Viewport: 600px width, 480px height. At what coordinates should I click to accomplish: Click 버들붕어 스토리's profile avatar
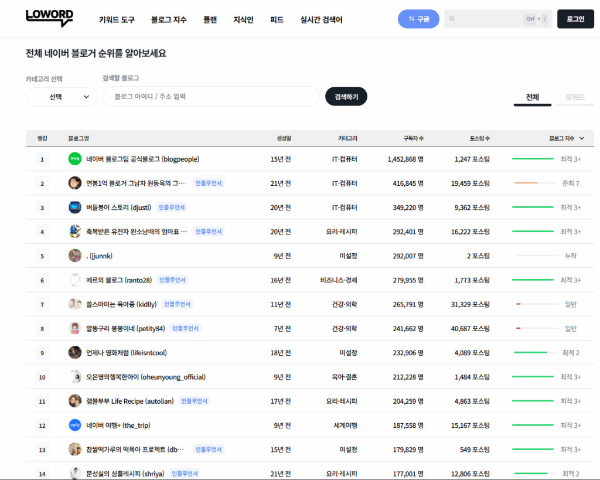coord(74,207)
